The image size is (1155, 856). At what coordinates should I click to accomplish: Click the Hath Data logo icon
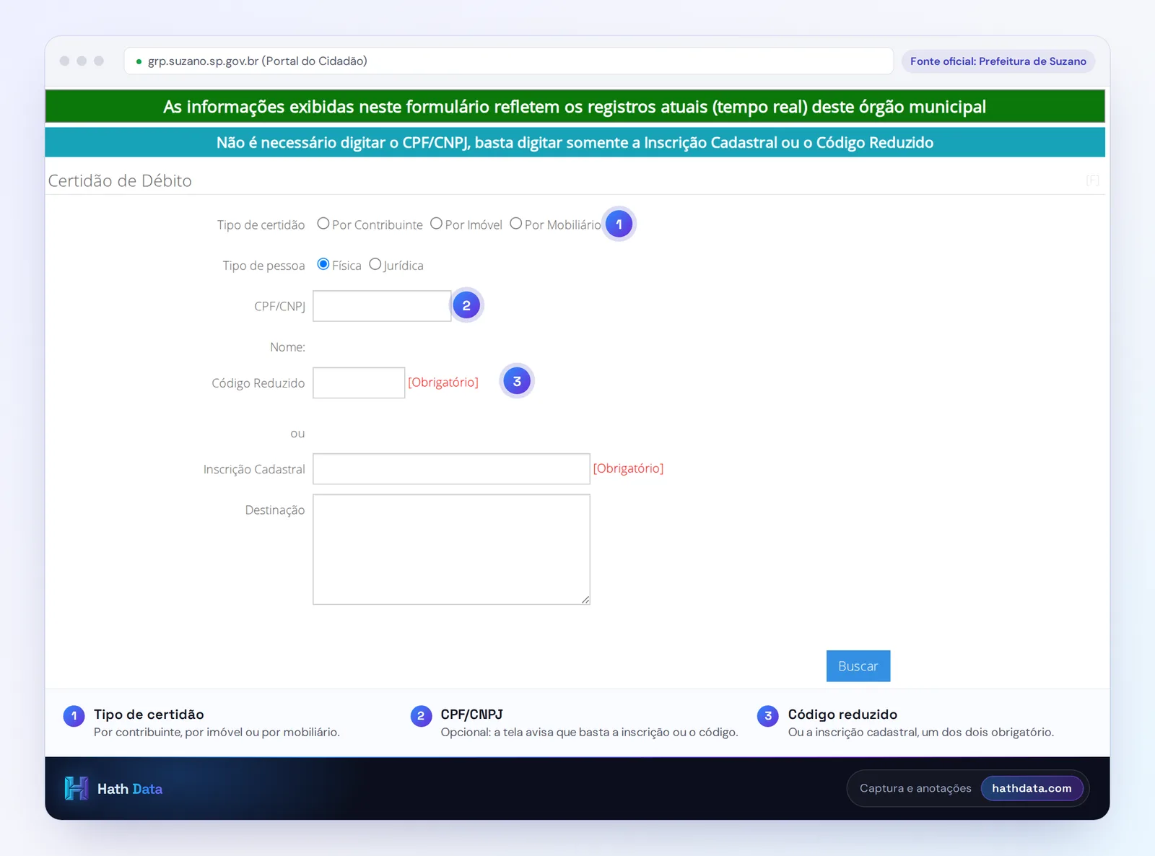pos(77,788)
